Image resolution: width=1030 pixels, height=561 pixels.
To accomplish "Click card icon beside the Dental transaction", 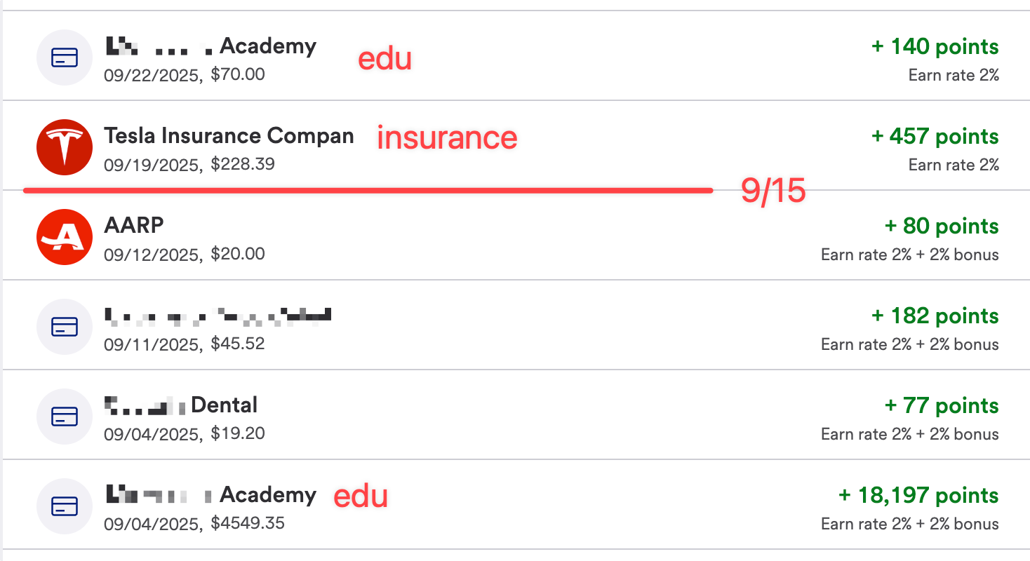I will click(x=64, y=417).
